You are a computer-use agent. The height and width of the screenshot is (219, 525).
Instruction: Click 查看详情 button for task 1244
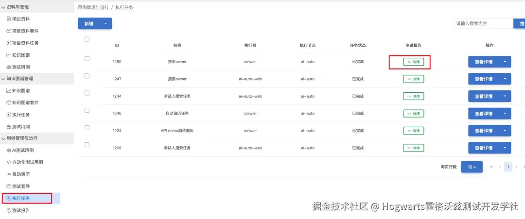coord(484,96)
